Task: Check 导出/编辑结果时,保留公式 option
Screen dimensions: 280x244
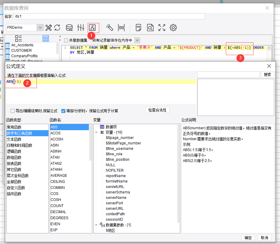Action: [12, 111]
